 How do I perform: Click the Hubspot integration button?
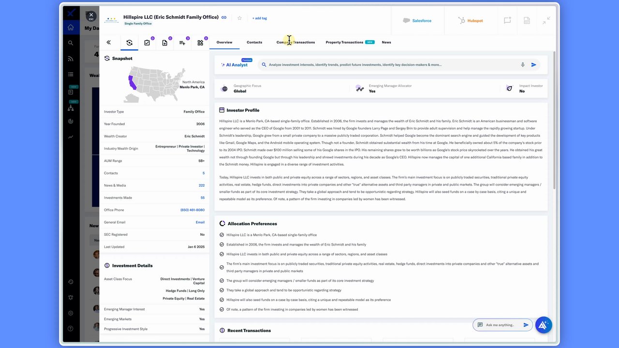[471, 21]
